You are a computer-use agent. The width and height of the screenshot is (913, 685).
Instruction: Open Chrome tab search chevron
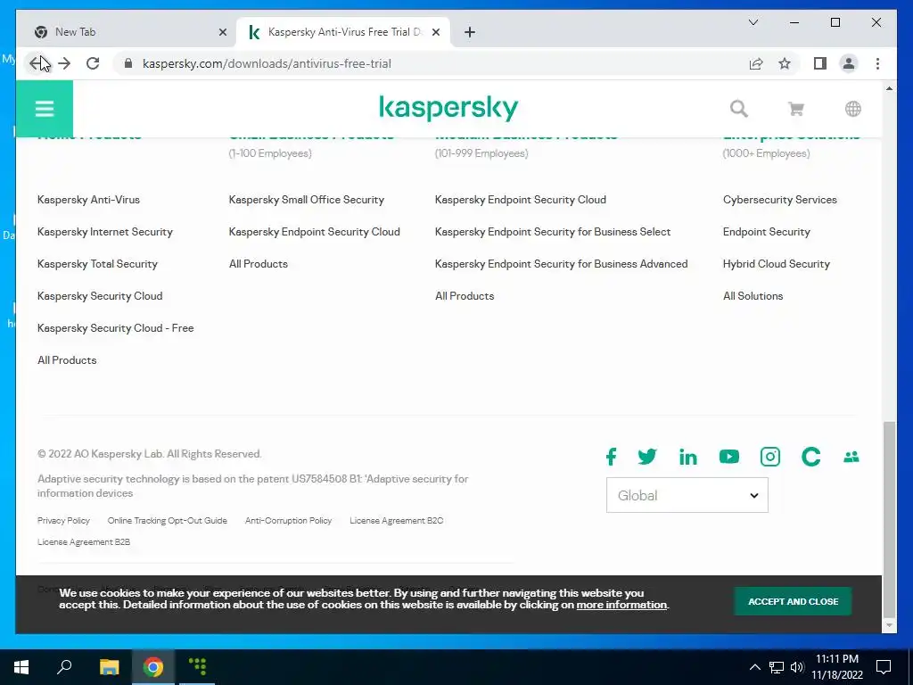[753, 22]
